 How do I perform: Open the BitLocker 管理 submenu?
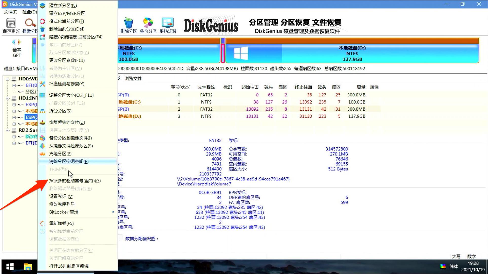point(64,212)
